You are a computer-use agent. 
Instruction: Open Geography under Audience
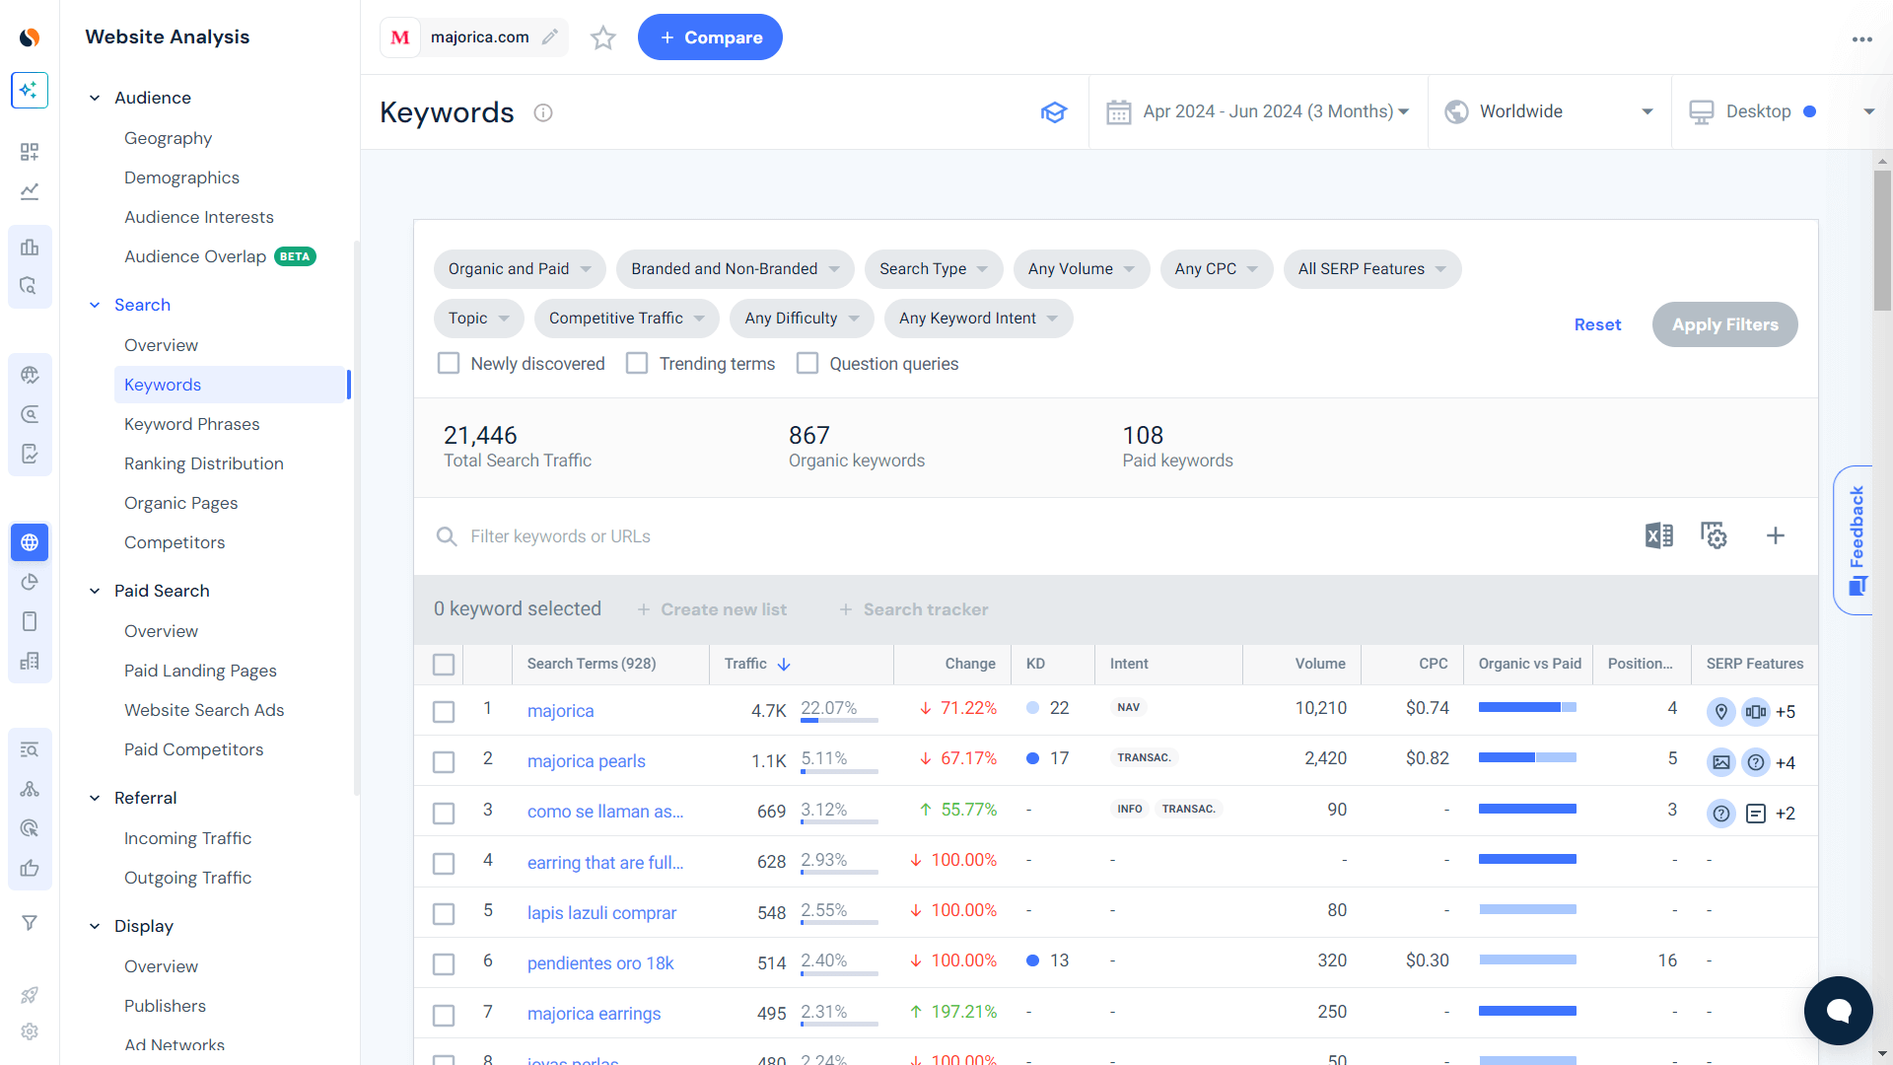[169, 138]
